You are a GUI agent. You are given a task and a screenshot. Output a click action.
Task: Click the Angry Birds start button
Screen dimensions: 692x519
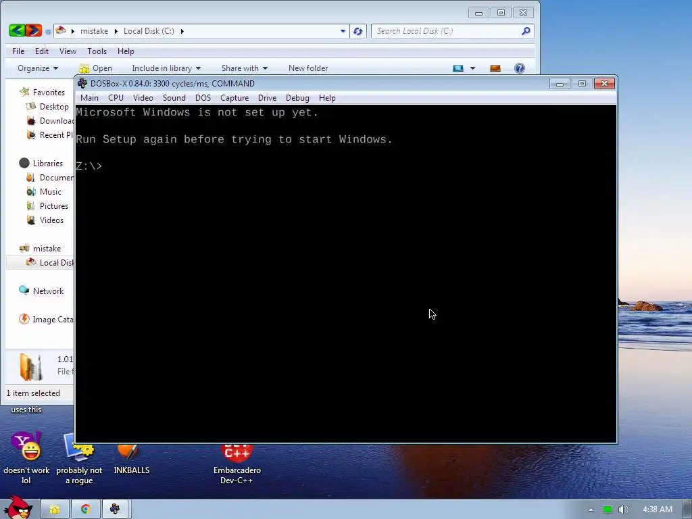click(x=18, y=508)
